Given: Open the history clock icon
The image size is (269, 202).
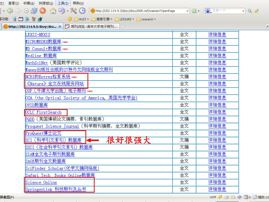Looking at the screenshot, I should 82,11.
